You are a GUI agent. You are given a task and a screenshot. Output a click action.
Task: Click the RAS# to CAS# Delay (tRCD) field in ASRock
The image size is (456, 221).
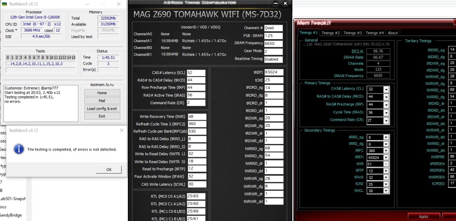196,80
